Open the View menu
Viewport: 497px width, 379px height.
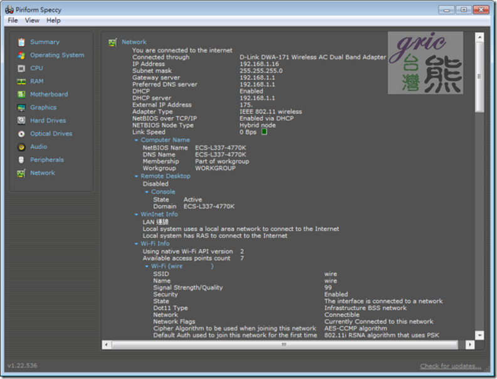(32, 20)
